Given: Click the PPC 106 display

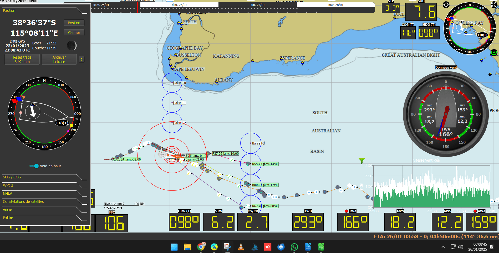Looking at the screenshot, I should pos(112,223).
